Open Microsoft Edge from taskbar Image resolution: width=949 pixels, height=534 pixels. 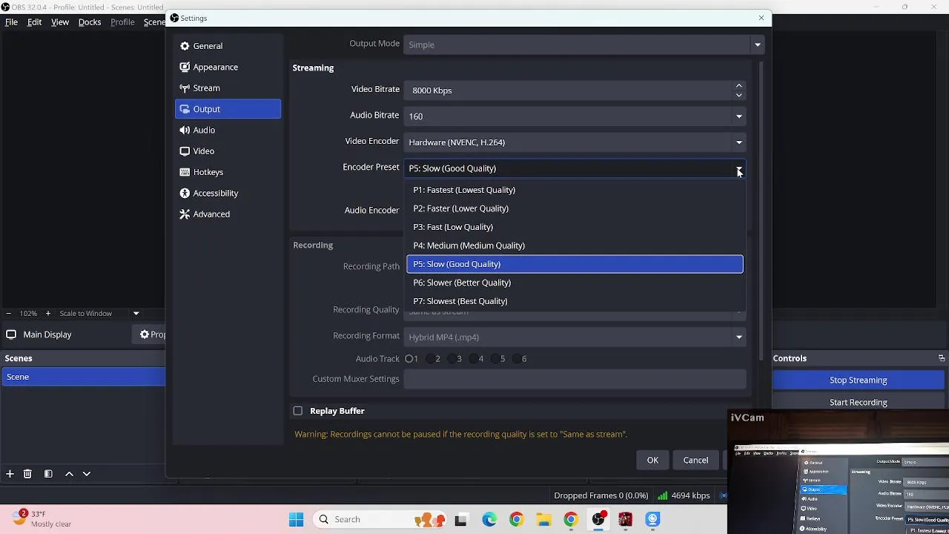click(489, 519)
